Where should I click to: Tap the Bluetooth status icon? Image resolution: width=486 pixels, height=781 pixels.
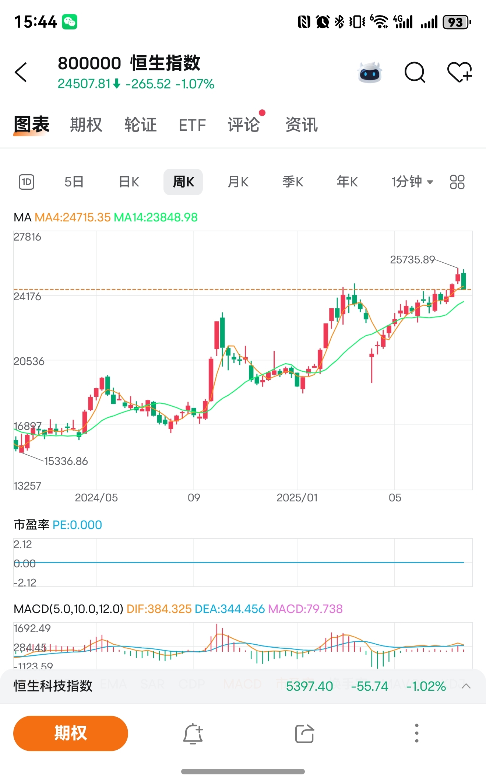(x=339, y=22)
